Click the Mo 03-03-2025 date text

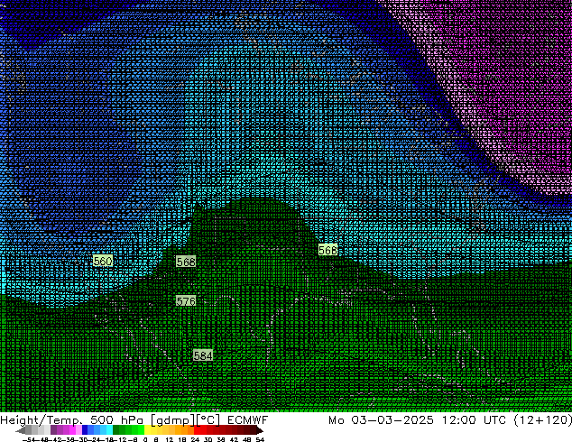[x=381, y=419]
